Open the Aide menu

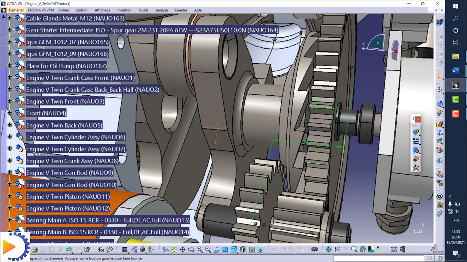(198, 10)
